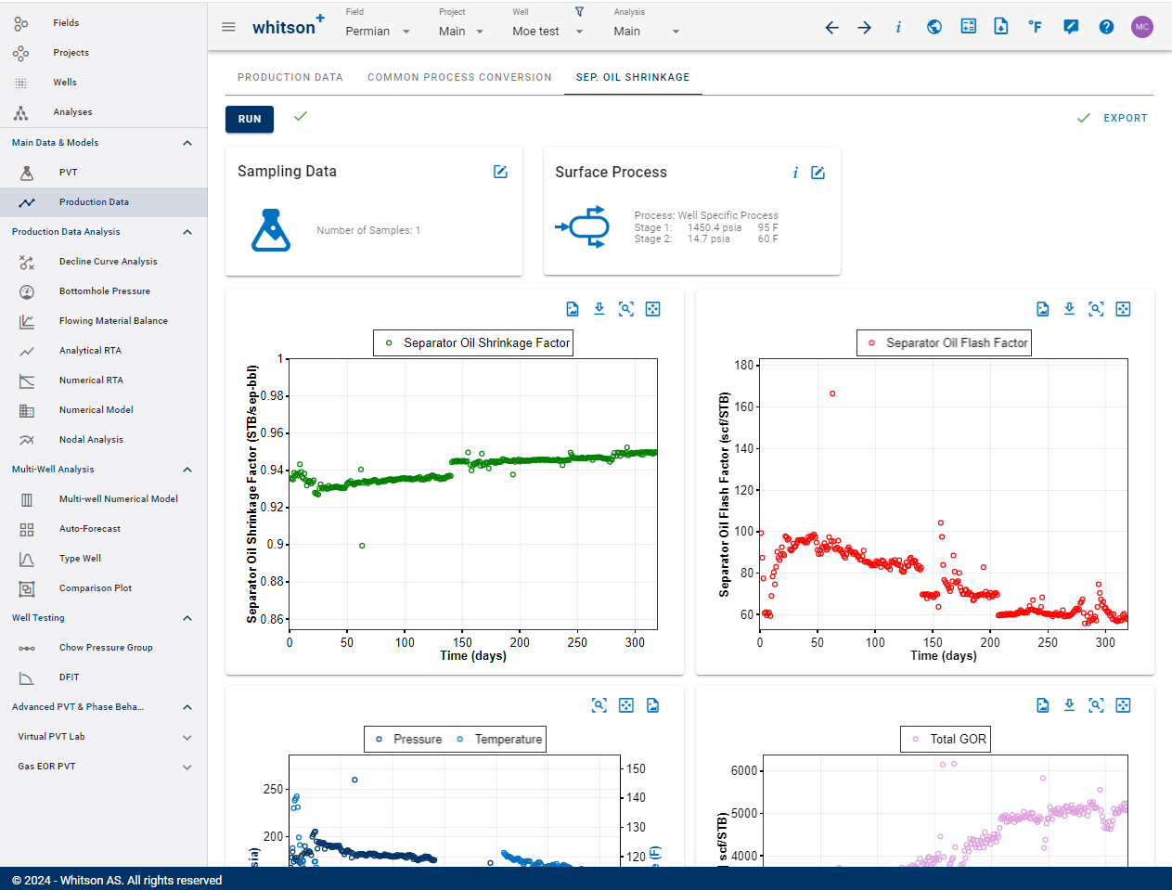Toggle Temperature series in legend
The width and height of the screenshot is (1172, 890).
click(x=498, y=739)
